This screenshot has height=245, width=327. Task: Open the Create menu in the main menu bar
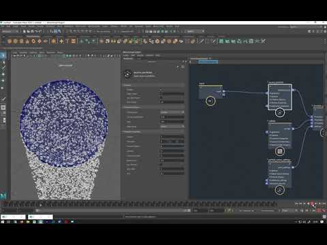[16, 27]
